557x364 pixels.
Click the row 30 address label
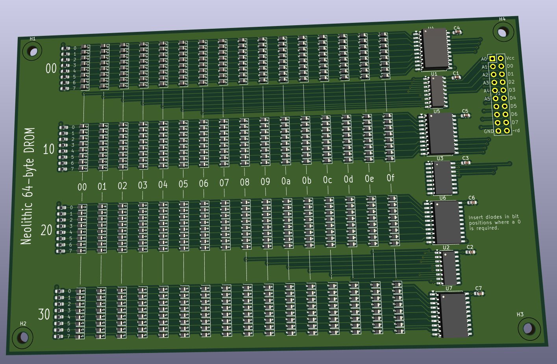[44, 314]
